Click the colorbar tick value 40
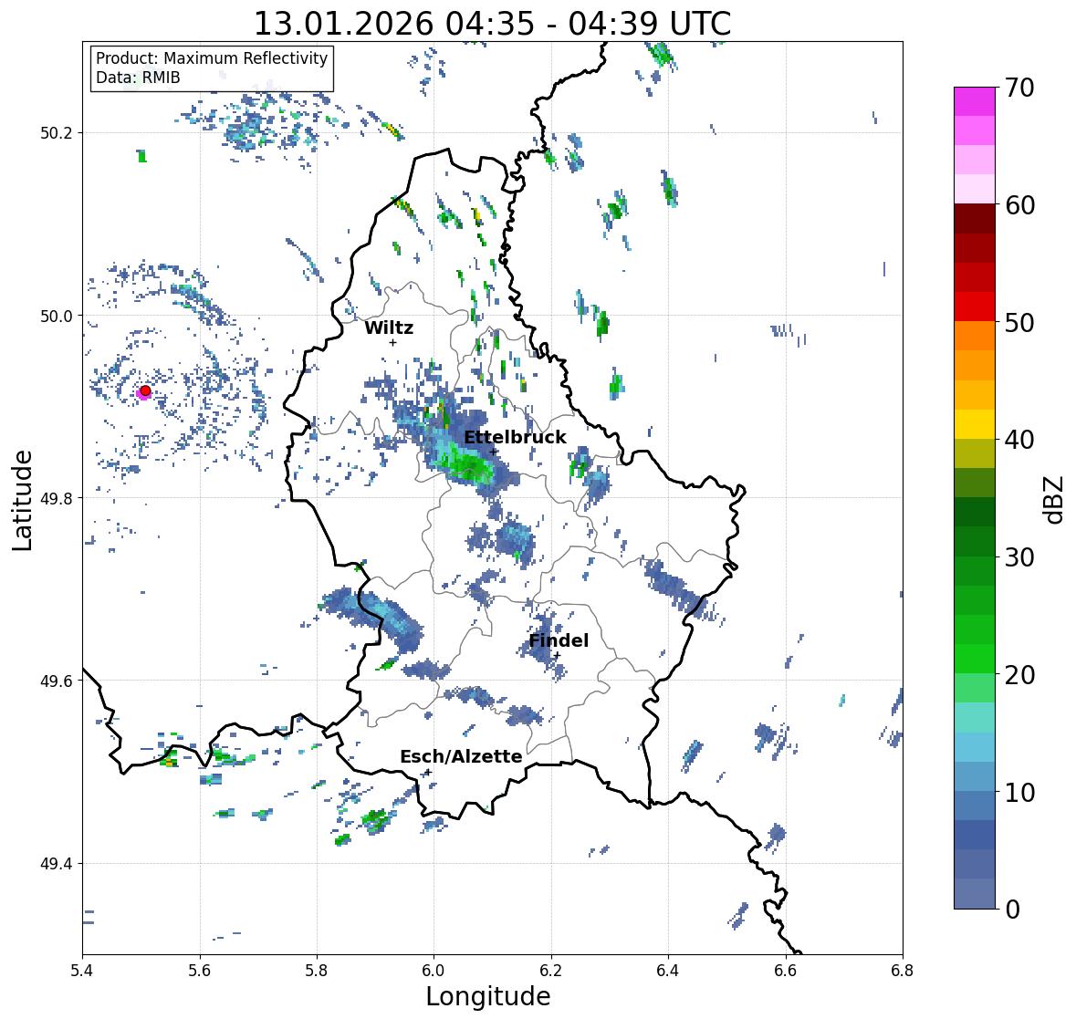The image size is (1076, 1019). [x=1019, y=440]
